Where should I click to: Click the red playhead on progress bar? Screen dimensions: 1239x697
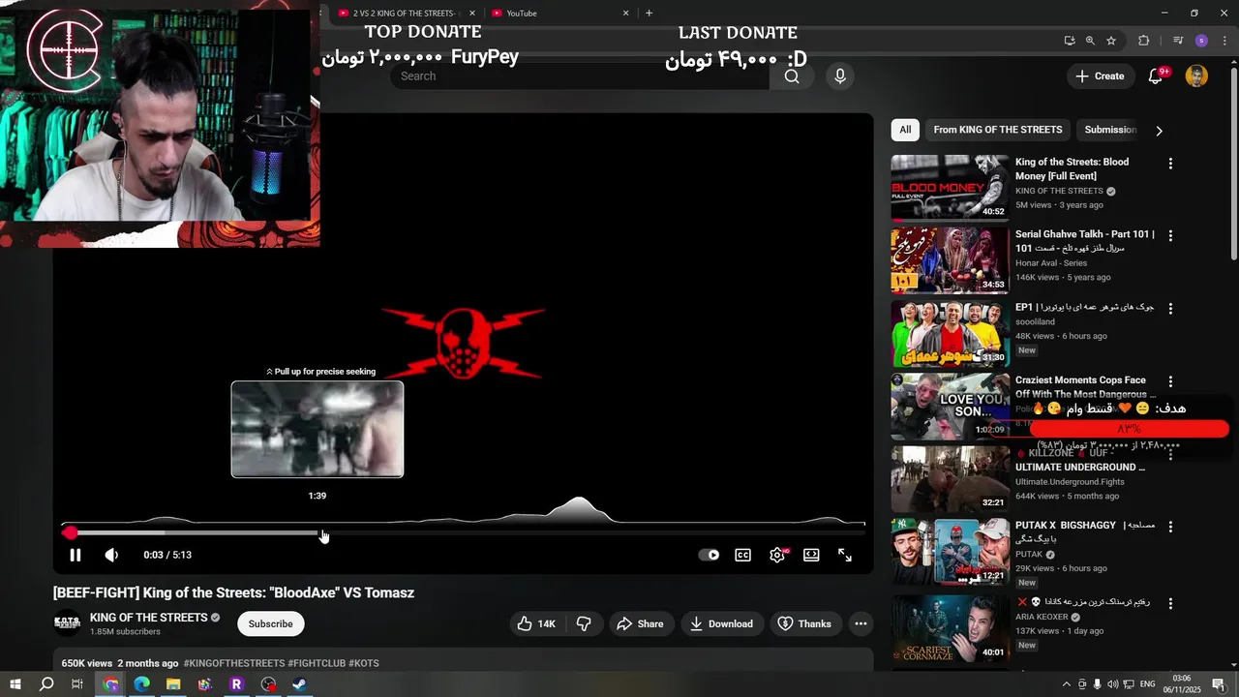click(70, 532)
